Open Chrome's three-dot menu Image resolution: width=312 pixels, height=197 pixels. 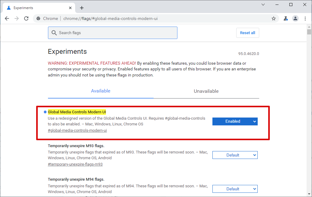click(x=305, y=18)
